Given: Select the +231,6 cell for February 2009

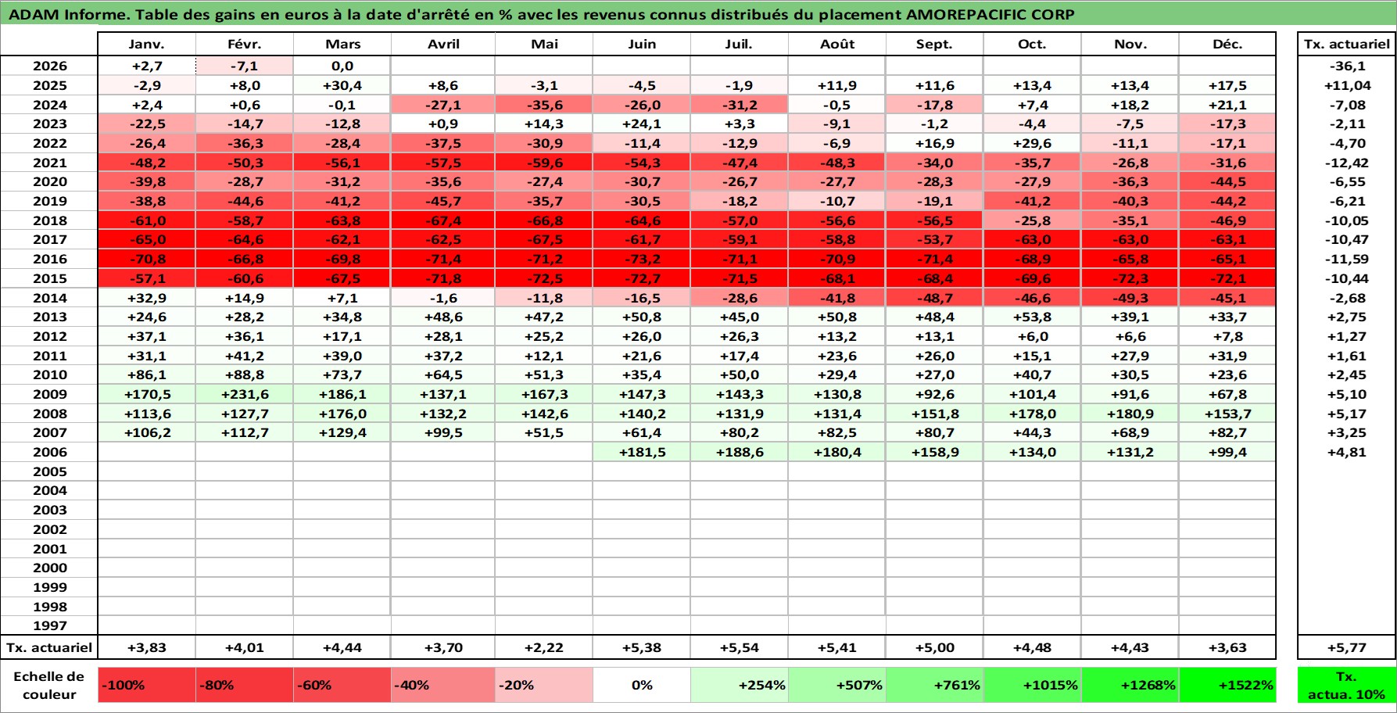Looking at the screenshot, I should pyautogui.click(x=245, y=394).
